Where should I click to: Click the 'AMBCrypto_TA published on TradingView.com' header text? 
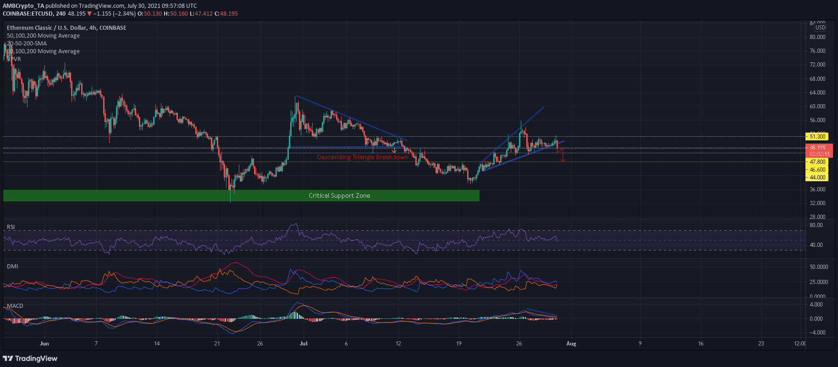tap(64, 6)
